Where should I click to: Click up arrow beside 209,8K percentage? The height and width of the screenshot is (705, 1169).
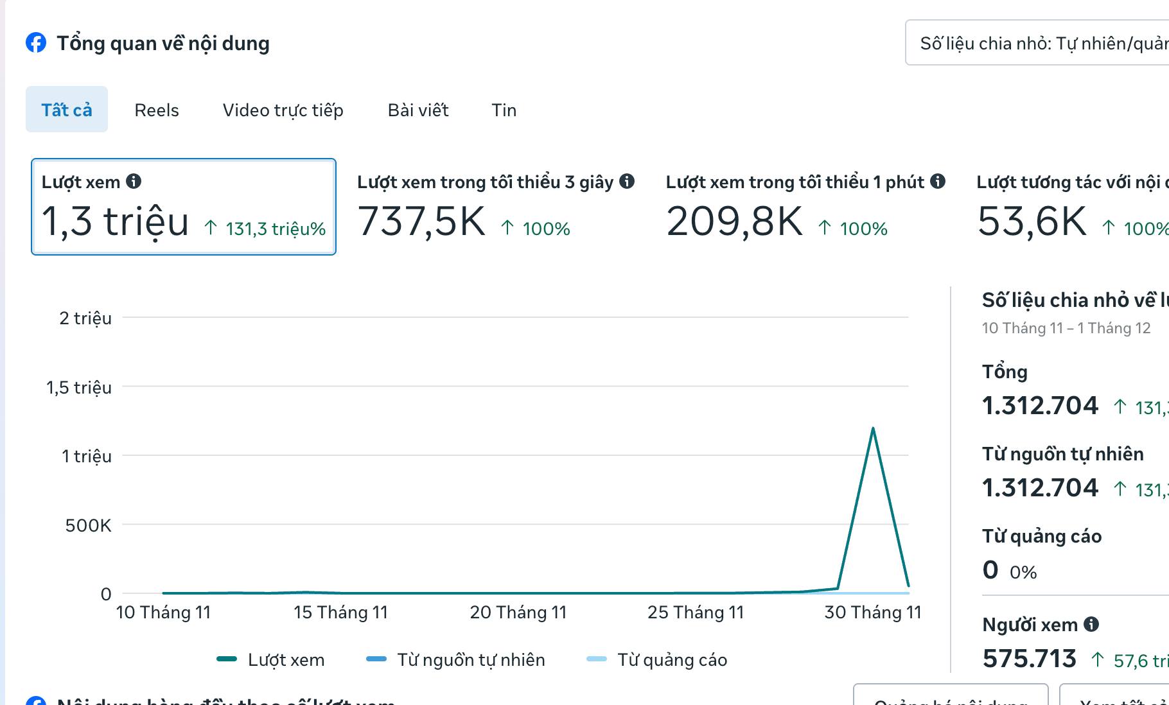[x=825, y=228]
